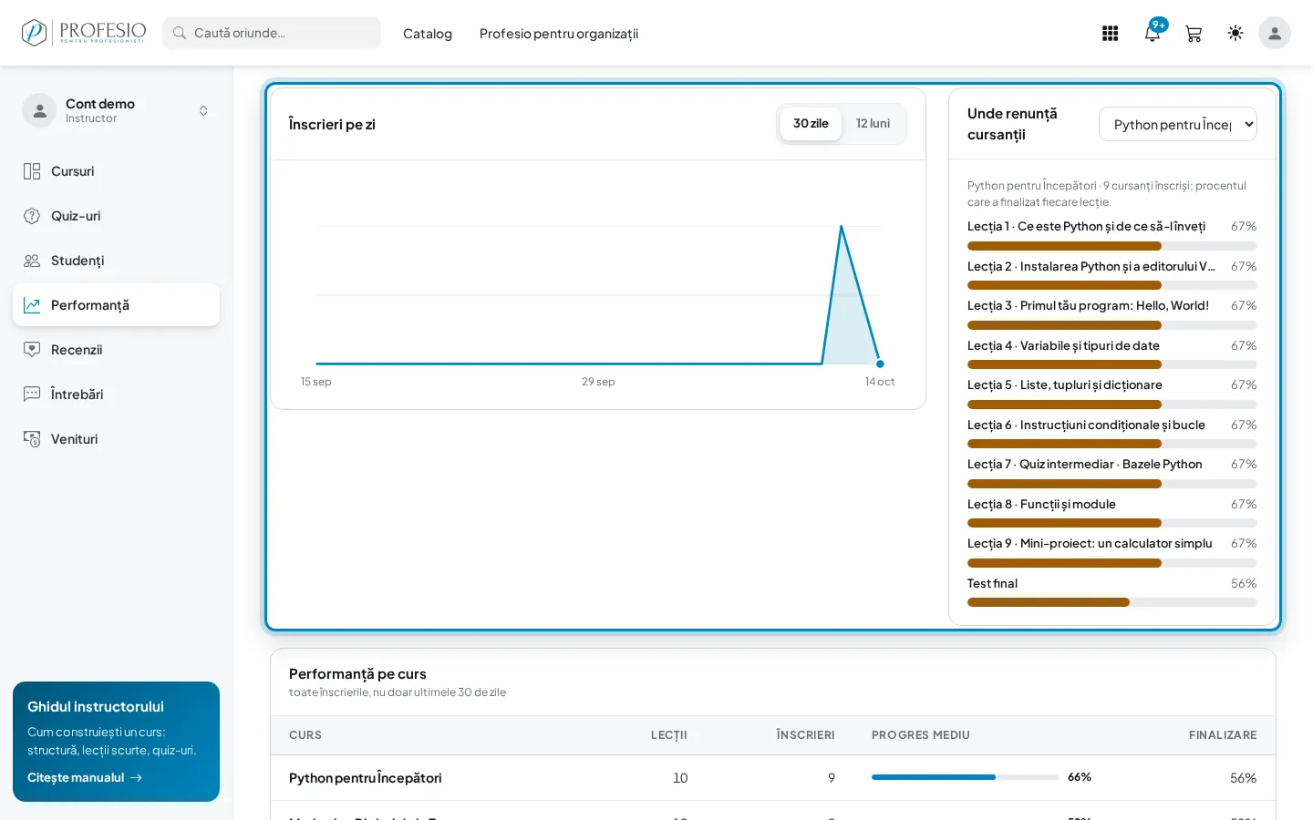1313x820 pixels.
Task: Click the Performanță chart icon
Action: [x=32, y=305]
